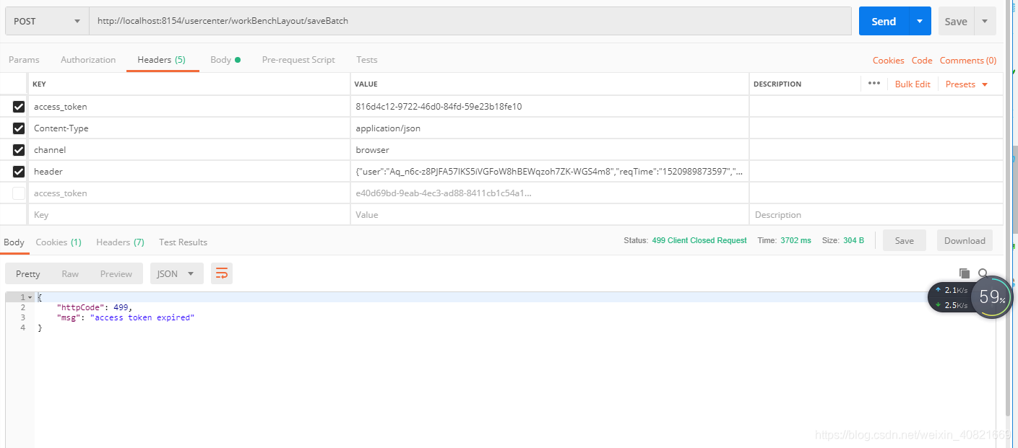Click the empty Value input field
This screenshot has height=448, width=1018.
click(550, 215)
